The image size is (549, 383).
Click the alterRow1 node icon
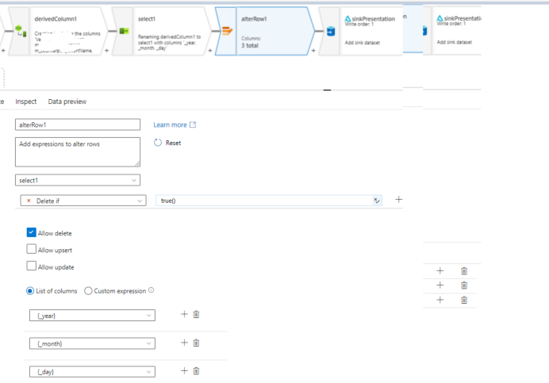(x=227, y=31)
